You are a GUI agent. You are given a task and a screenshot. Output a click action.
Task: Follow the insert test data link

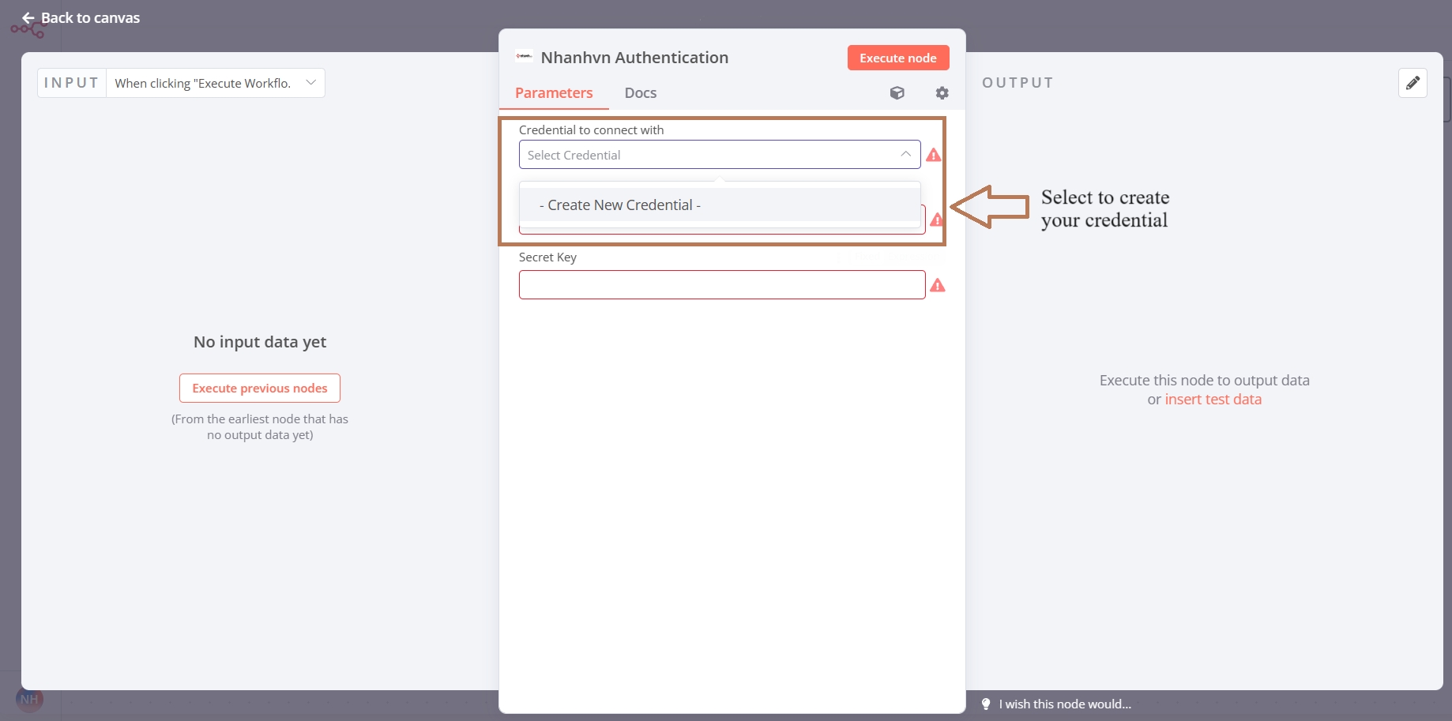1213,400
